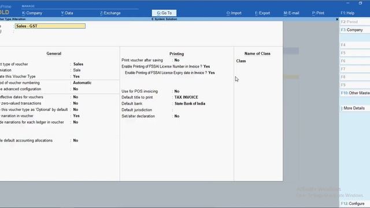
Task: Click the F12: Configure button
Action: [354, 203]
